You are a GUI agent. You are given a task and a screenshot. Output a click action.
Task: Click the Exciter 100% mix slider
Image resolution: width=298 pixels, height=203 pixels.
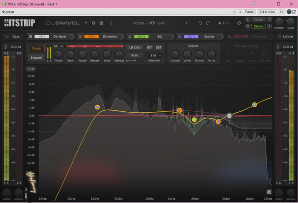point(191,36)
